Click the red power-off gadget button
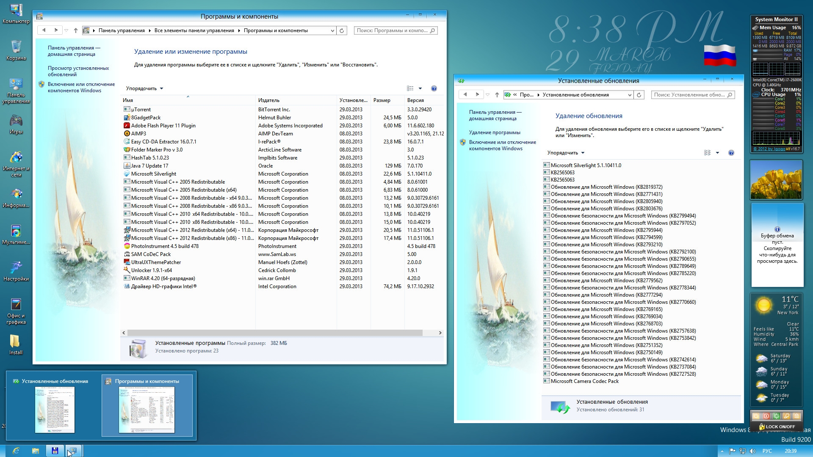 [x=766, y=416]
